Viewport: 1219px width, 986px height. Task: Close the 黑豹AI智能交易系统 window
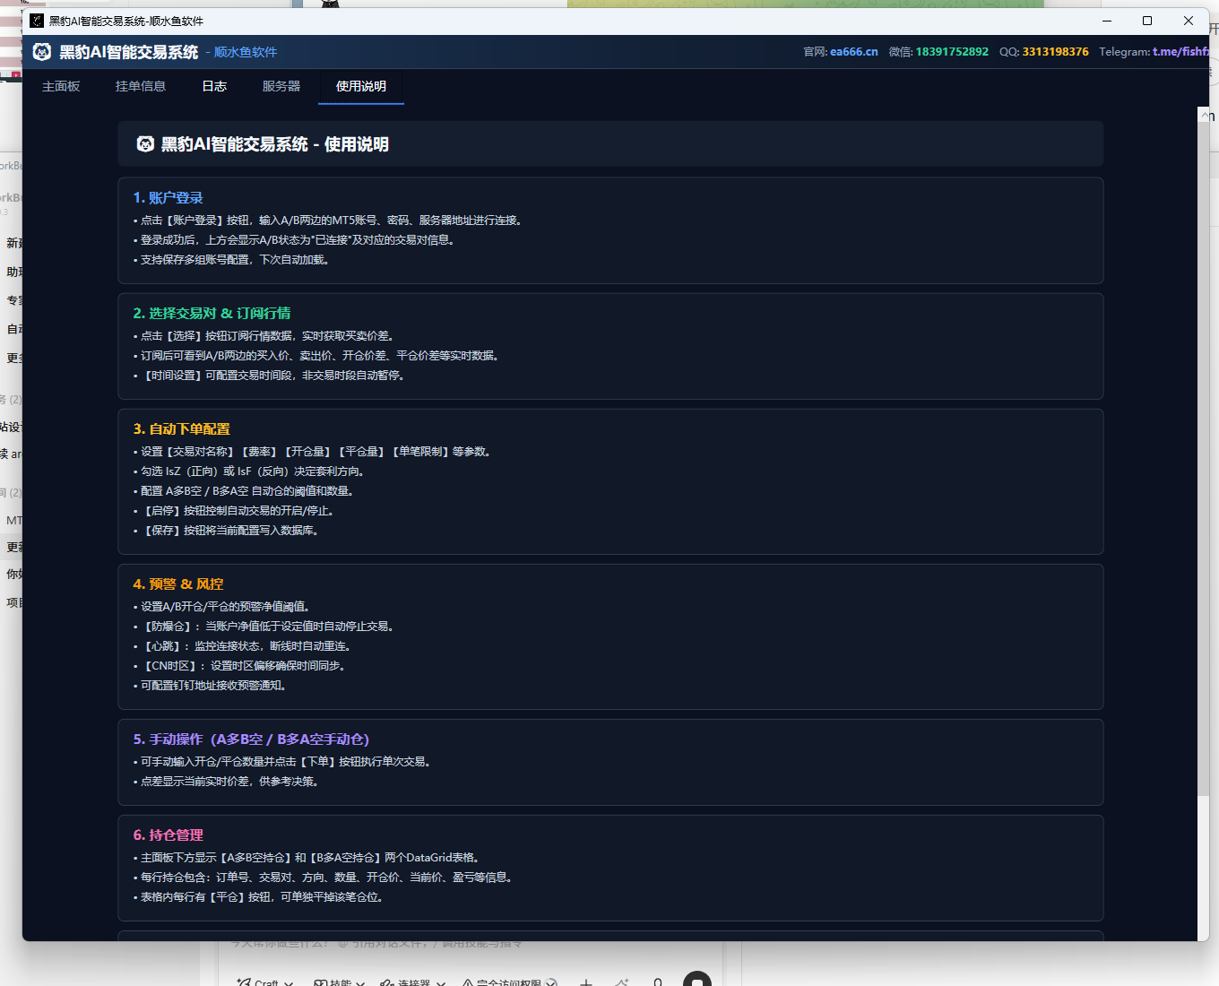[x=1189, y=21]
